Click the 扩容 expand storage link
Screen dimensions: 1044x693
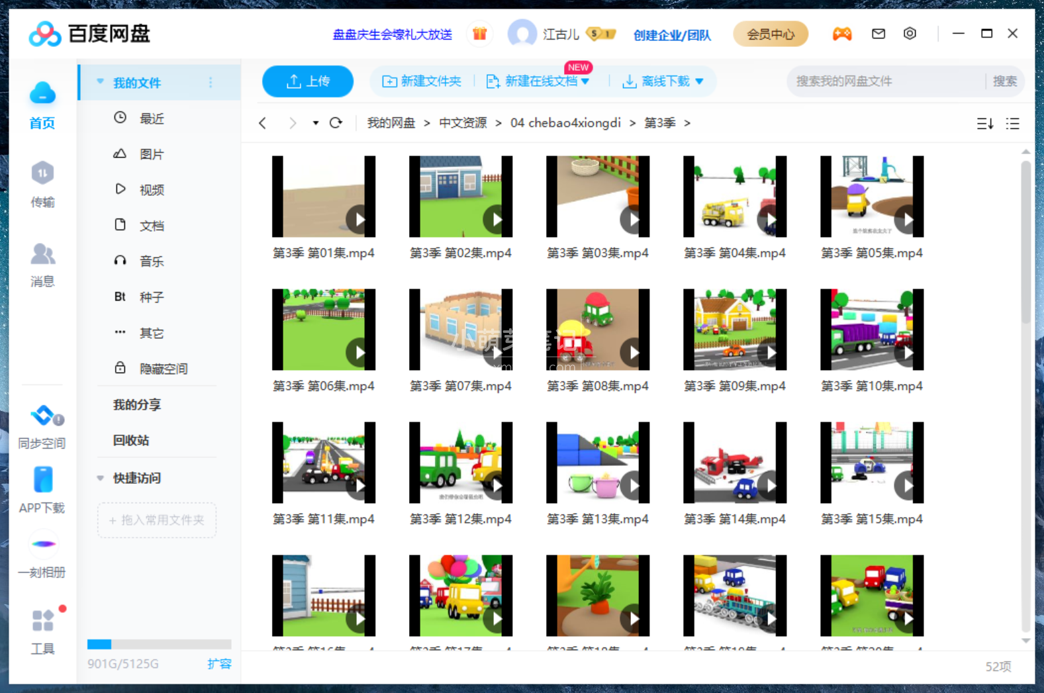tap(219, 664)
